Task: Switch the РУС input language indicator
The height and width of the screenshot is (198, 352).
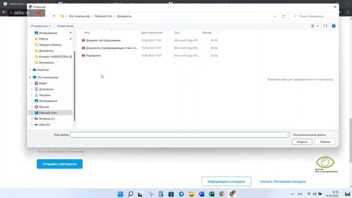Action: point(300,194)
